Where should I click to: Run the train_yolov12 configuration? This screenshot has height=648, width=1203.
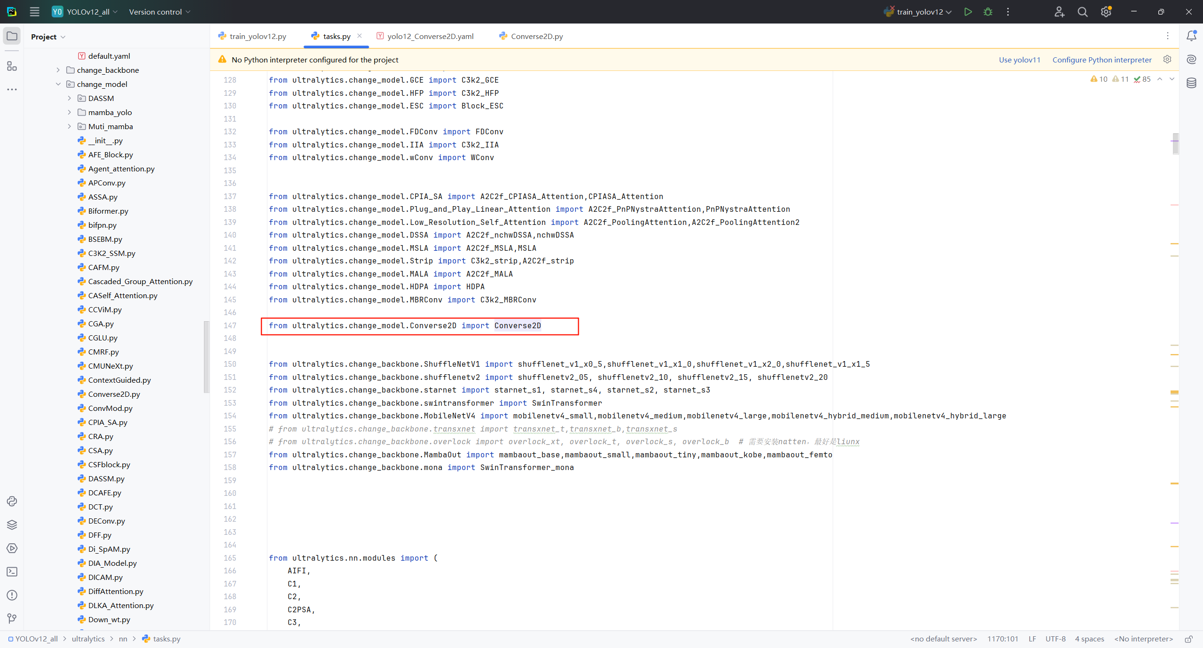tap(968, 12)
